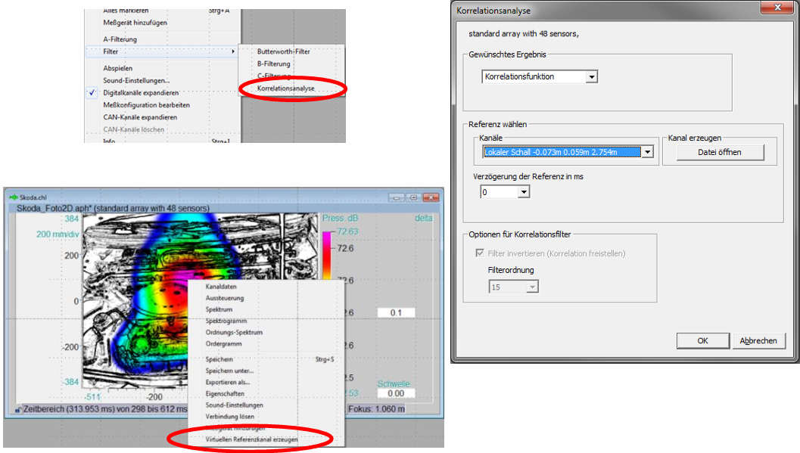Select Butterworth-Filter submenu entry
The height and width of the screenshot is (453, 800).
(x=283, y=51)
